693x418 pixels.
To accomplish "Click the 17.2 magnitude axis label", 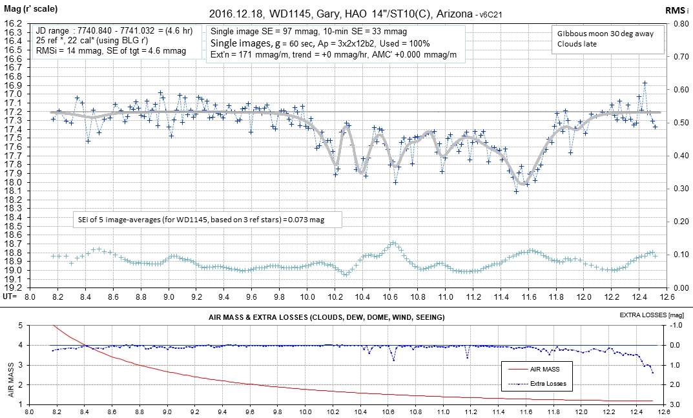I will point(12,112).
